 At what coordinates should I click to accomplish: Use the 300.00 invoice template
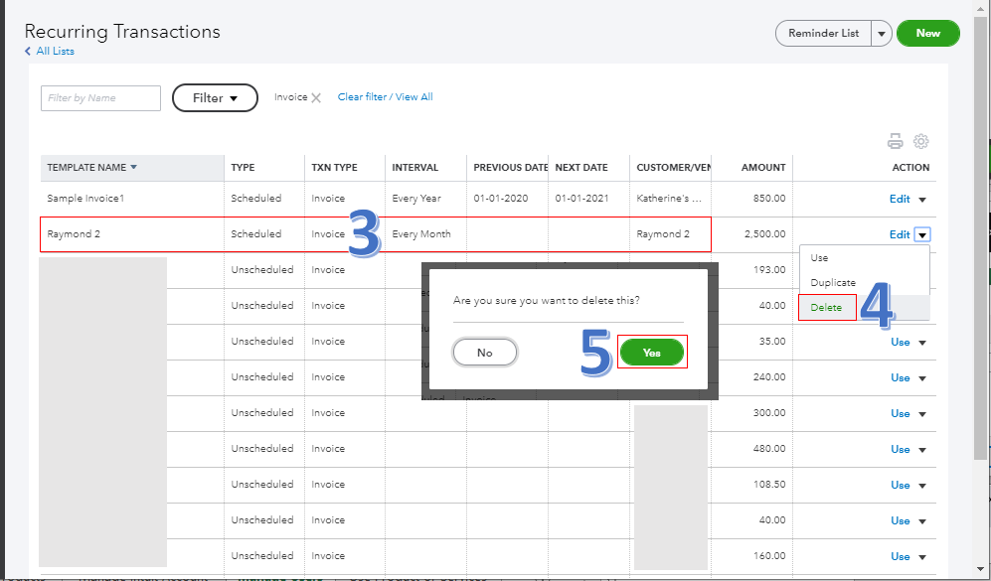(900, 413)
